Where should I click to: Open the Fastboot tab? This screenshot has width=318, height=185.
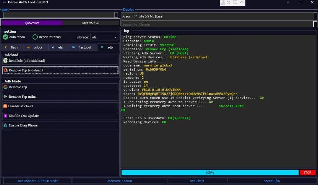83,47
